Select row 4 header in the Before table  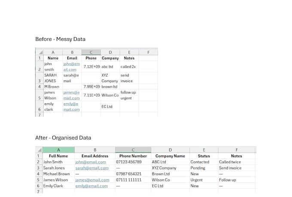click(40, 87)
